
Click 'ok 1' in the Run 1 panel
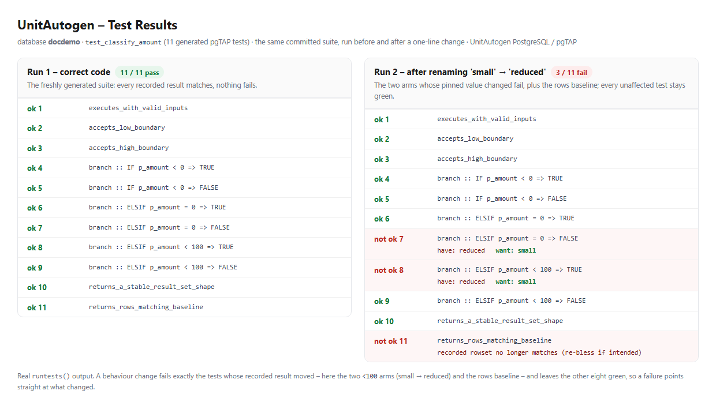pos(35,108)
